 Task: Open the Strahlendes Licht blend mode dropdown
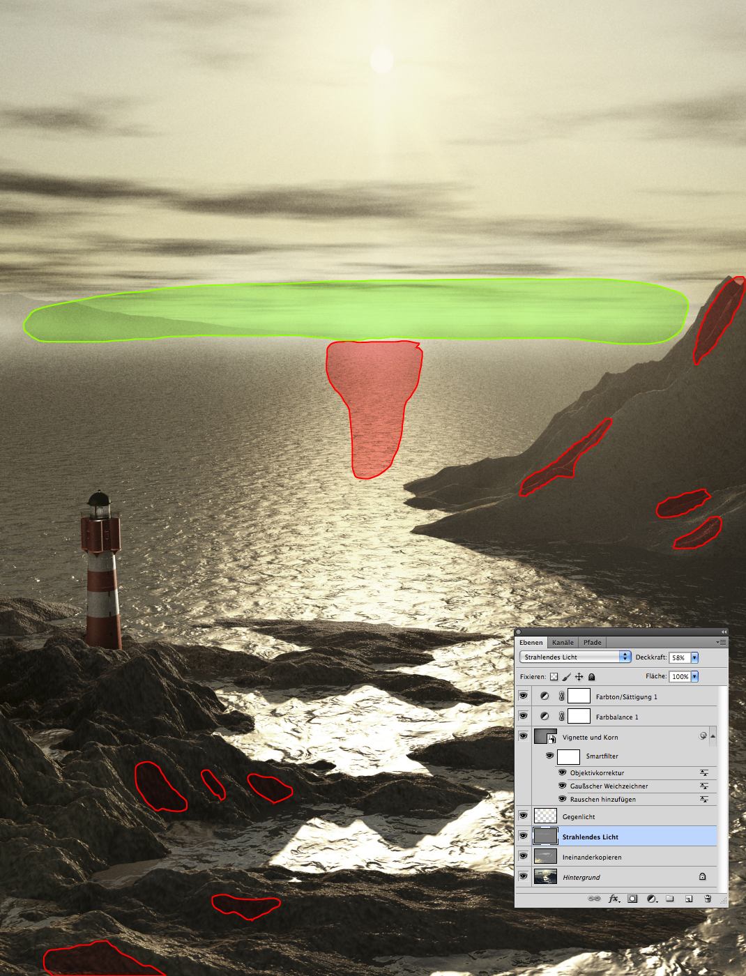[575, 657]
